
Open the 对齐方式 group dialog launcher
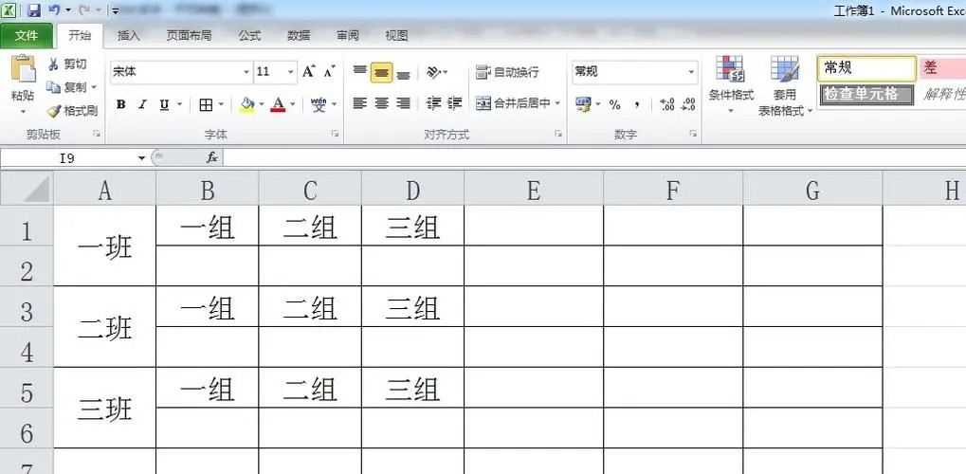tap(558, 133)
